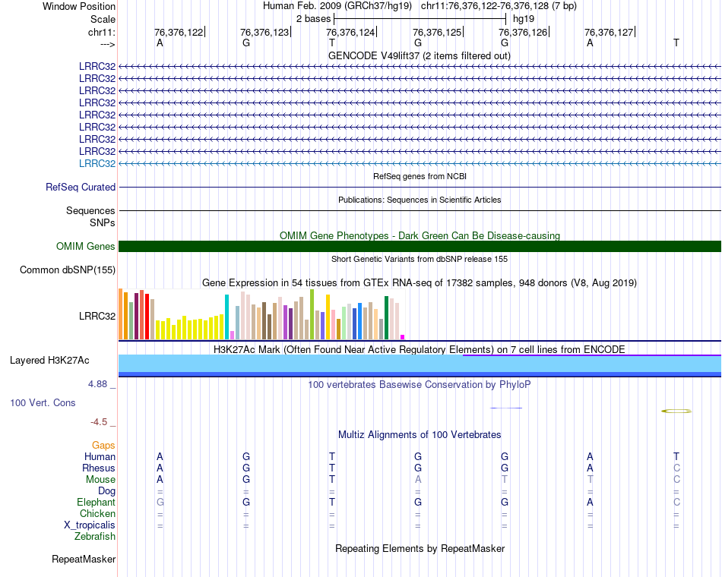Select the top LRRC32 transcript arrow line

(x=420, y=67)
